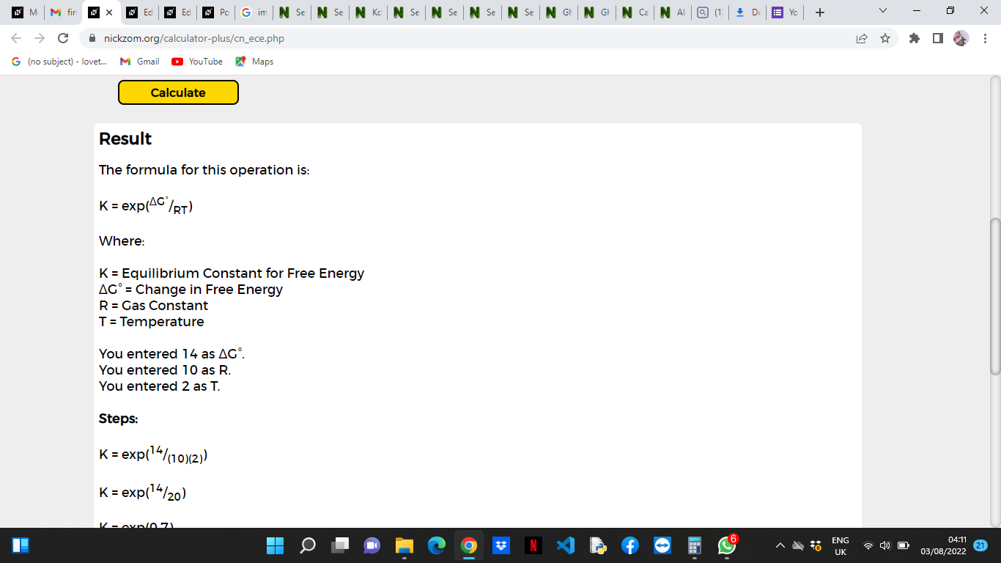
Task: Expand the tab search chevron
Action: coord(883,12)
